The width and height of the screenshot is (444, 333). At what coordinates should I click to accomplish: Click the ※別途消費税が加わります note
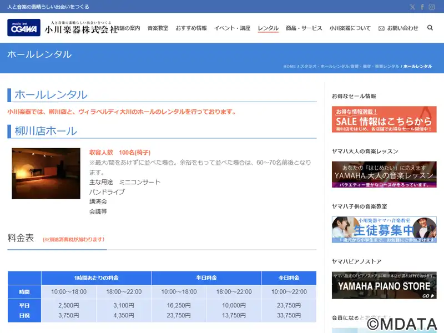74,239
